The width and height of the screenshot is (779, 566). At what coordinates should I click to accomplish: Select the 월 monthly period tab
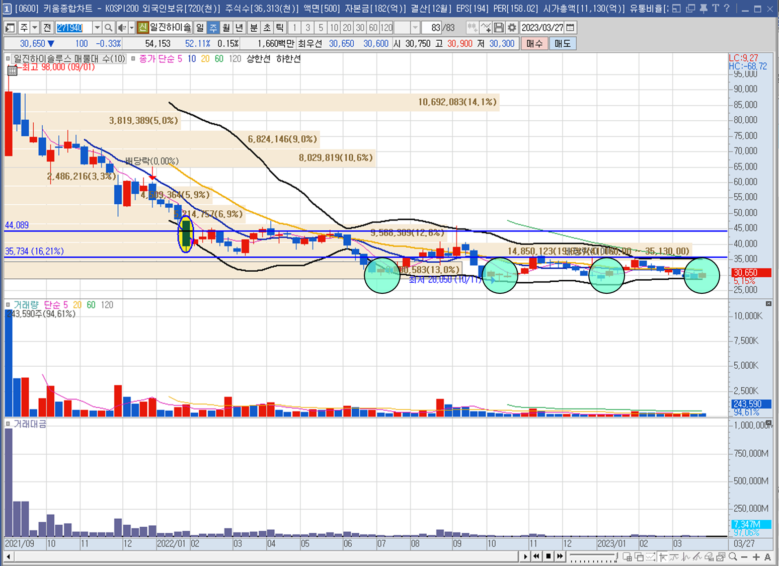(226, 28)
